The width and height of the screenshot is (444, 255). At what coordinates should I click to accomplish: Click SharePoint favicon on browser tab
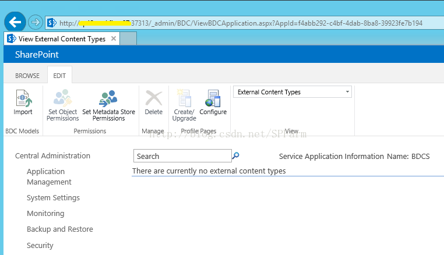11,38
